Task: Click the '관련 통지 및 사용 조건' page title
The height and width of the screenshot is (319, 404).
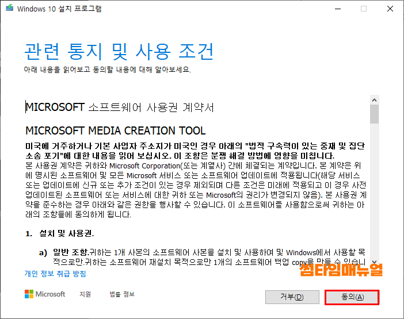Action: tap(119, 52)
